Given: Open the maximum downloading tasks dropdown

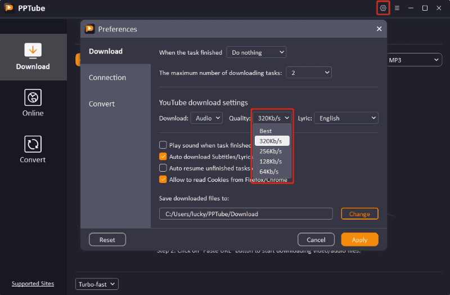Looking at the screenshot, I should tap(309, 73).
